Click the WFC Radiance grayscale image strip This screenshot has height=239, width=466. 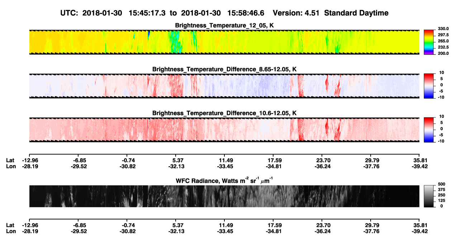click(224, 196)
